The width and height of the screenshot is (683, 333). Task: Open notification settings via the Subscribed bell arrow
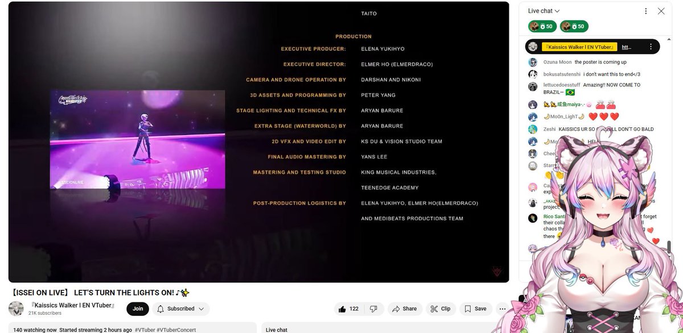(x=200, y=309)
